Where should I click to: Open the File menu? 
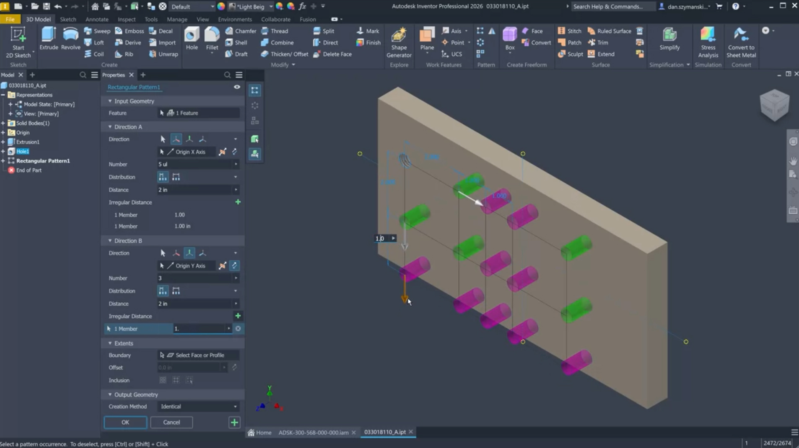pos(10,19)
